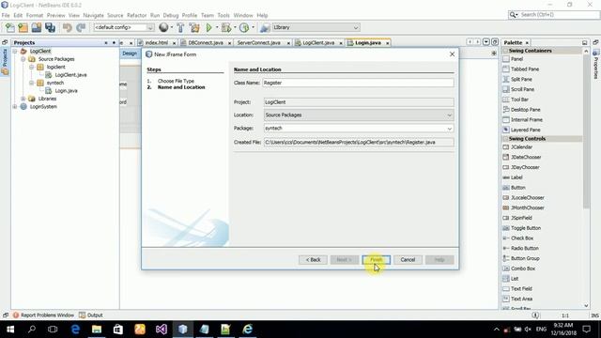The image size is (601, 338).
Task: Open the Location dropdown in dialog
Action: [x=449, y=115]
